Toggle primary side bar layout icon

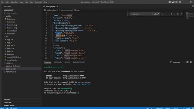tap(170, 2)
